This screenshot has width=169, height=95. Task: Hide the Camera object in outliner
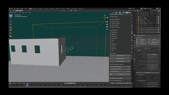click(157, 18)
